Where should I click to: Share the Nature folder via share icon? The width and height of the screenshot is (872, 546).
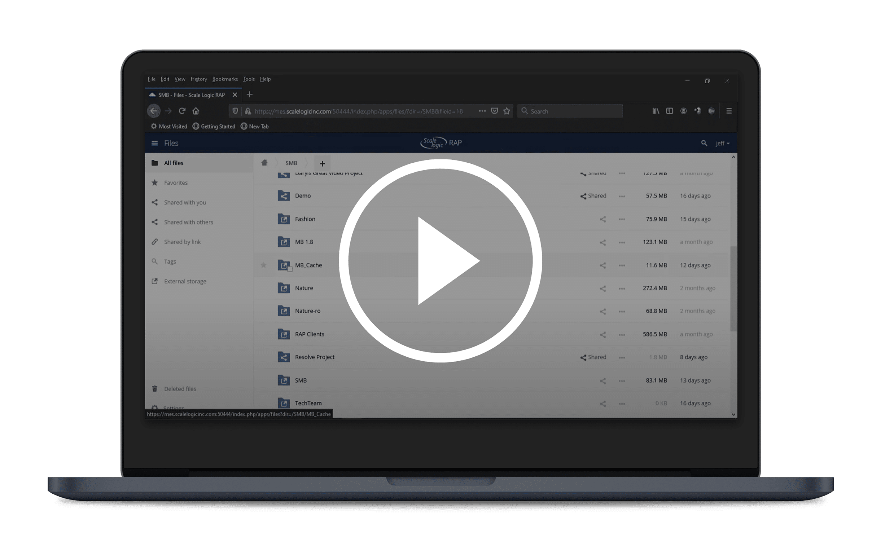tap(602, 289)
